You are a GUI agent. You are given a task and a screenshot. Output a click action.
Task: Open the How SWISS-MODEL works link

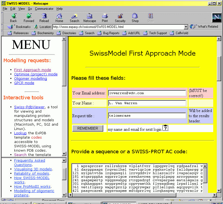(x=32, y=180)
